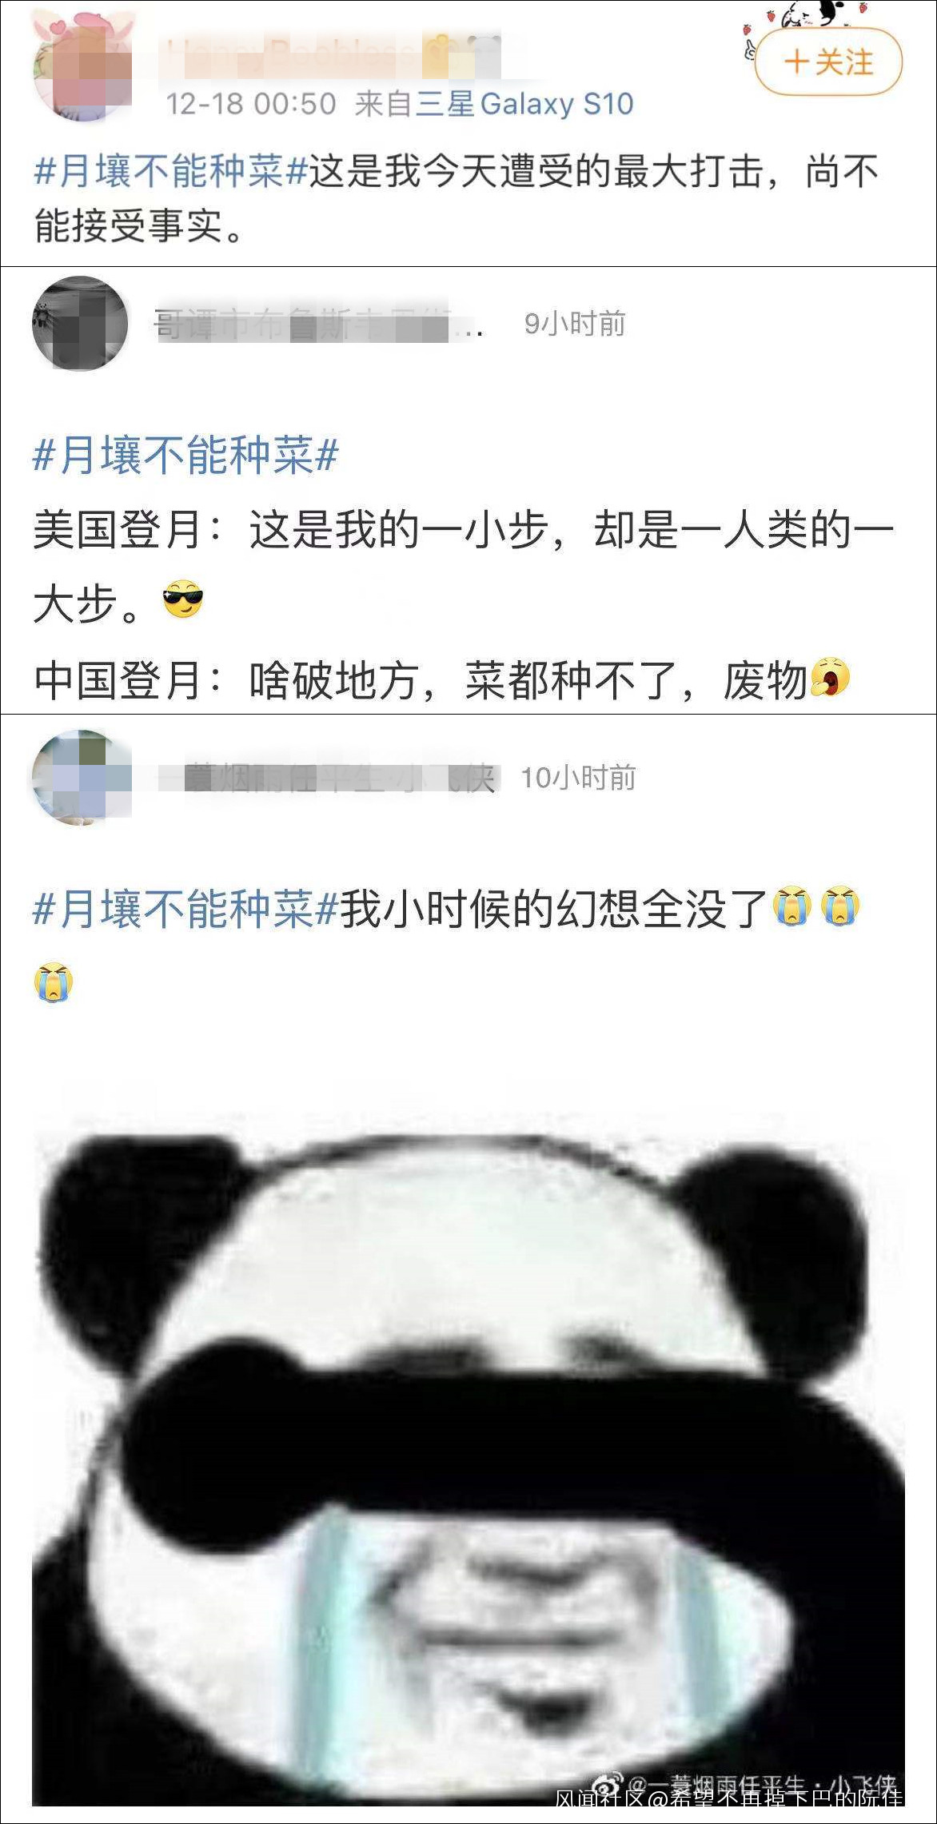Open the third commenter's avatar
The image size is (937, 1824).
[82, 777]
